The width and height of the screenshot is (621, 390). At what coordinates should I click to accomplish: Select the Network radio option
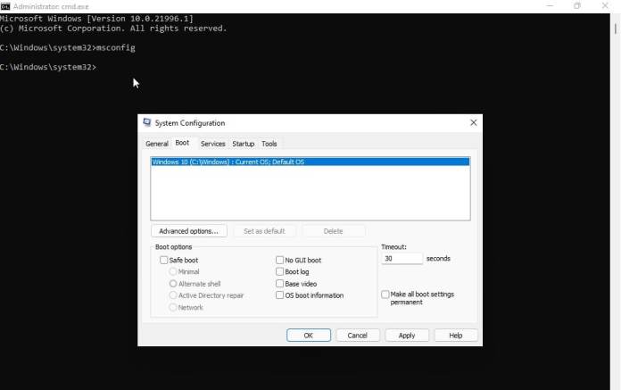[173, 307]
